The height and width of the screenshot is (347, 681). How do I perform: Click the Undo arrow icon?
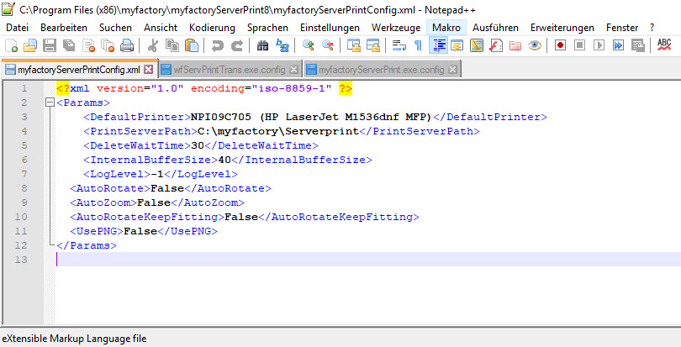click(x=218, y=45)
